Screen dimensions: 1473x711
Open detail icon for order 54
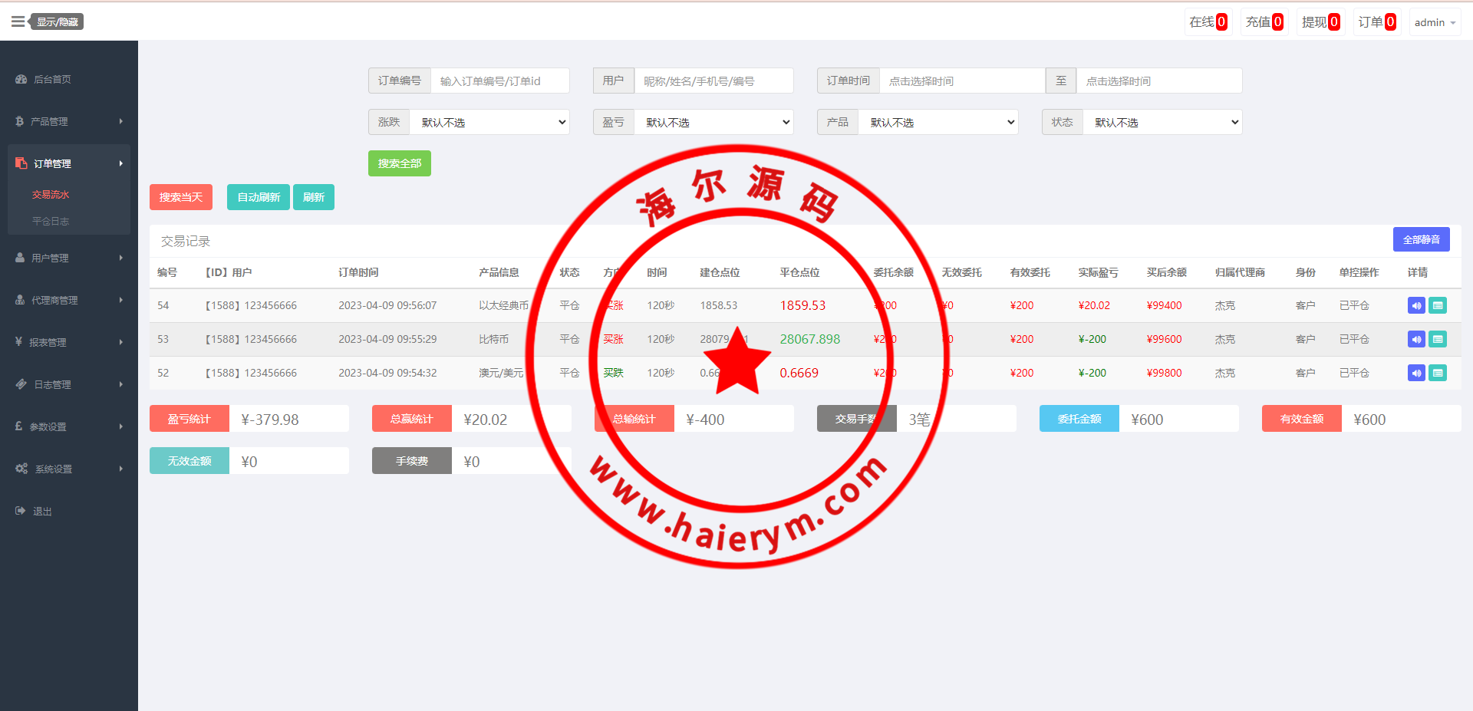pos(1438,305)
